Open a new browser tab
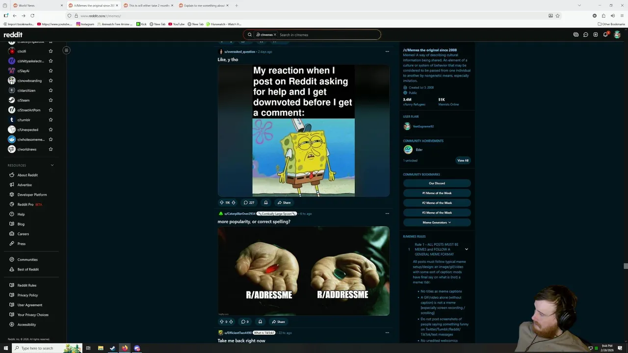 (236, 5)
